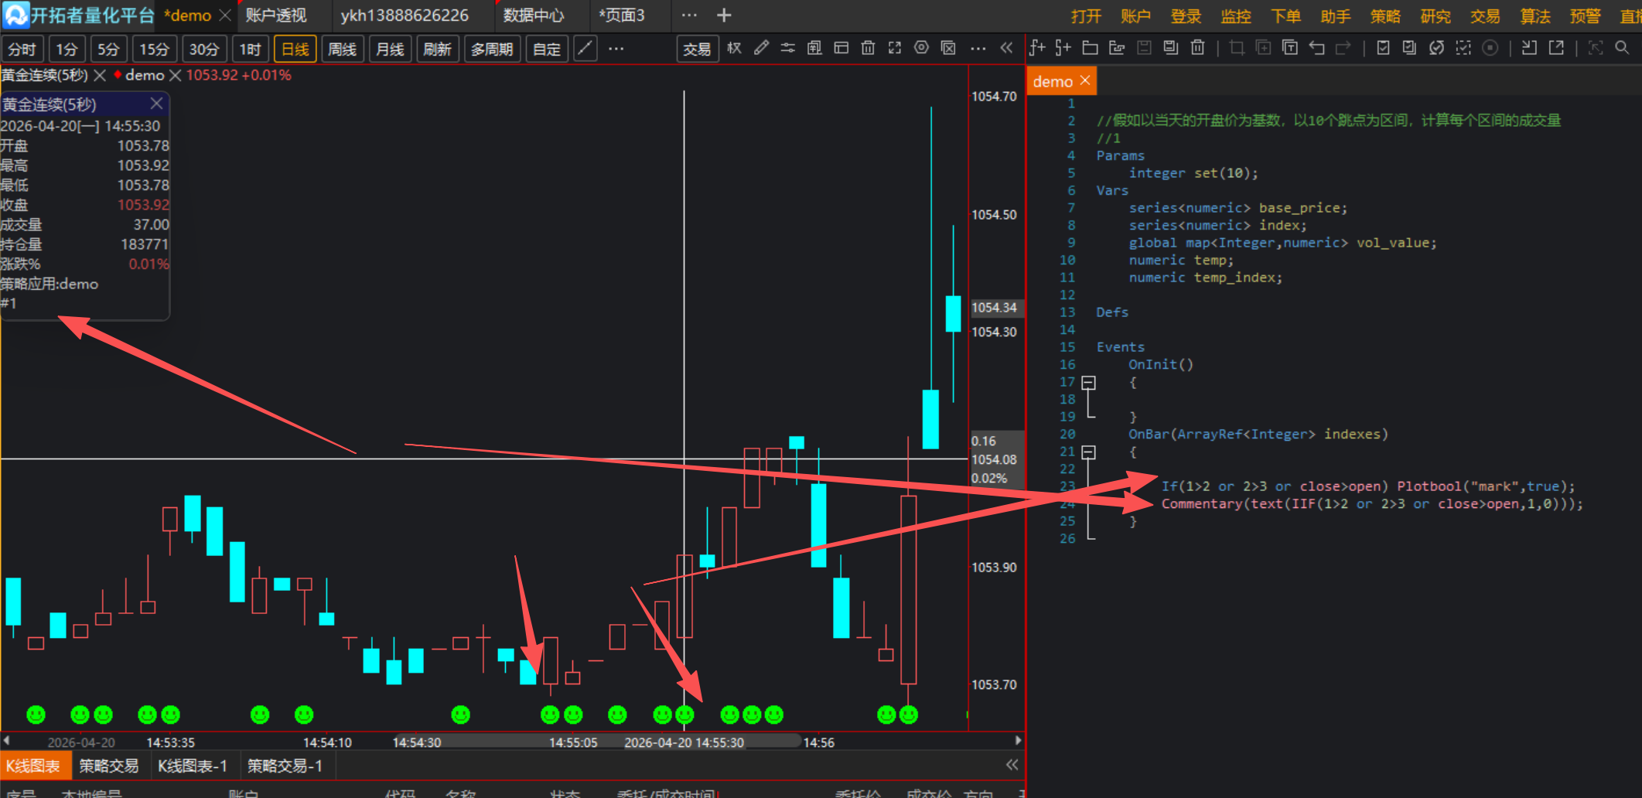This screenshot has width=1642, height=798.
Task: Collapse the OnBar code block fold marker
Action: (1089, 452)
